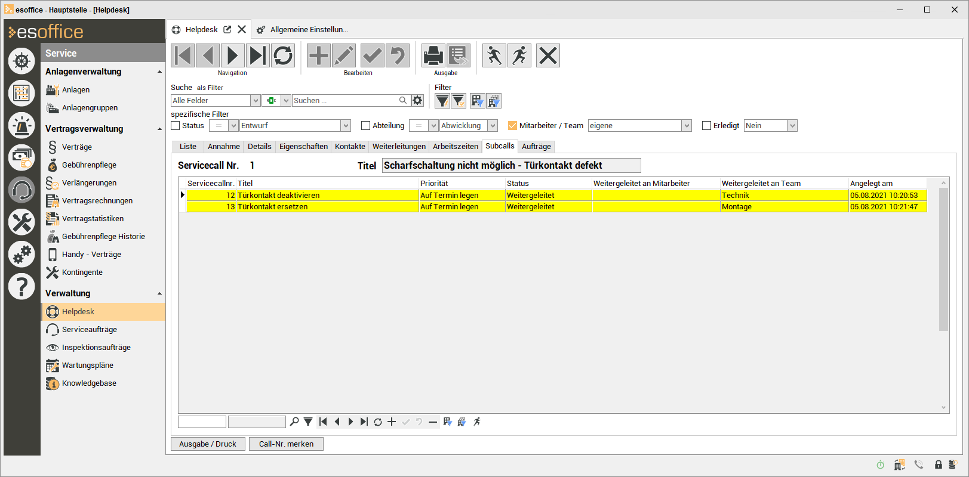Viewport: 969px width, 477px height.
Task: Click the large X icon in the toolbar
Action: 548,55
